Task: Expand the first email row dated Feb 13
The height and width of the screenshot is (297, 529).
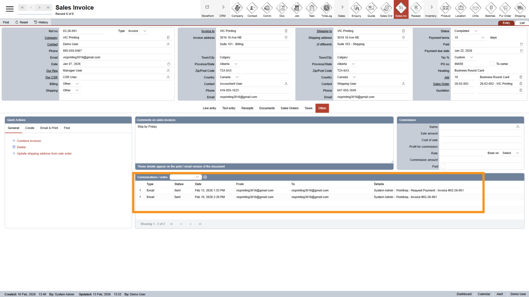Action: (x=140, y=190)
